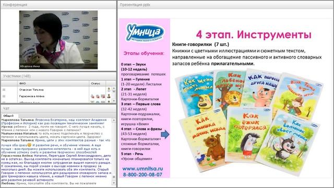Click the role avatar icon for Герасимова Алёна
Image resolution: width=334 pixels, height=188 pixels.
109,96
